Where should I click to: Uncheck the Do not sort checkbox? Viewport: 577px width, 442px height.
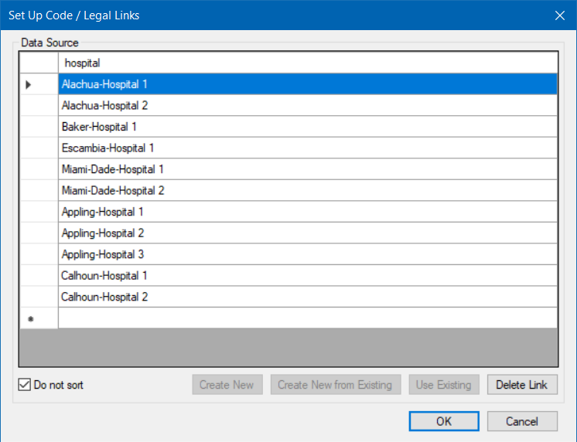tap(24, 385)
